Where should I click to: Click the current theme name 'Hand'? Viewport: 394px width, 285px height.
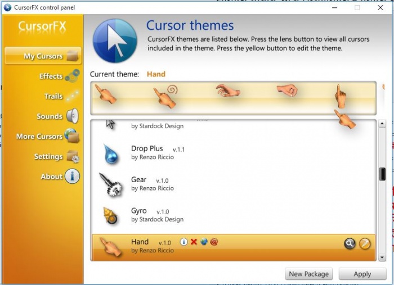click(156, 74)
